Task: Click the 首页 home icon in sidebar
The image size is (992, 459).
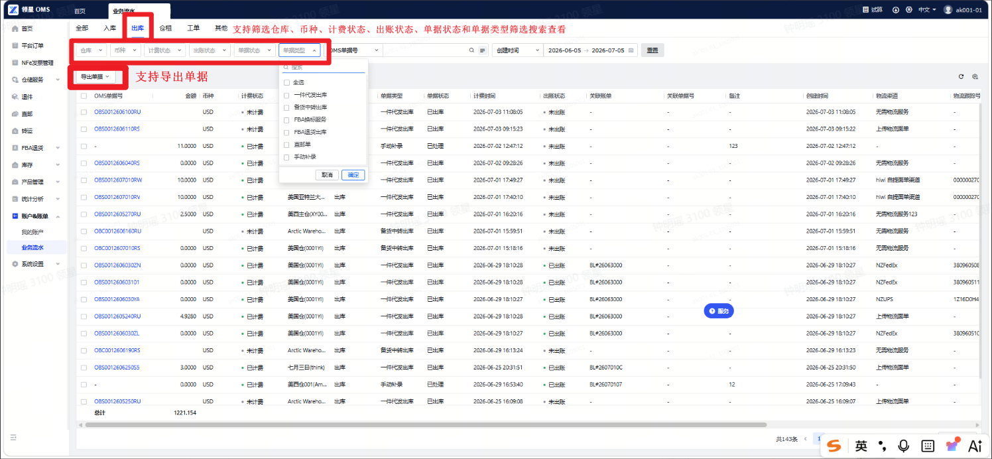Action: point(15,29)
